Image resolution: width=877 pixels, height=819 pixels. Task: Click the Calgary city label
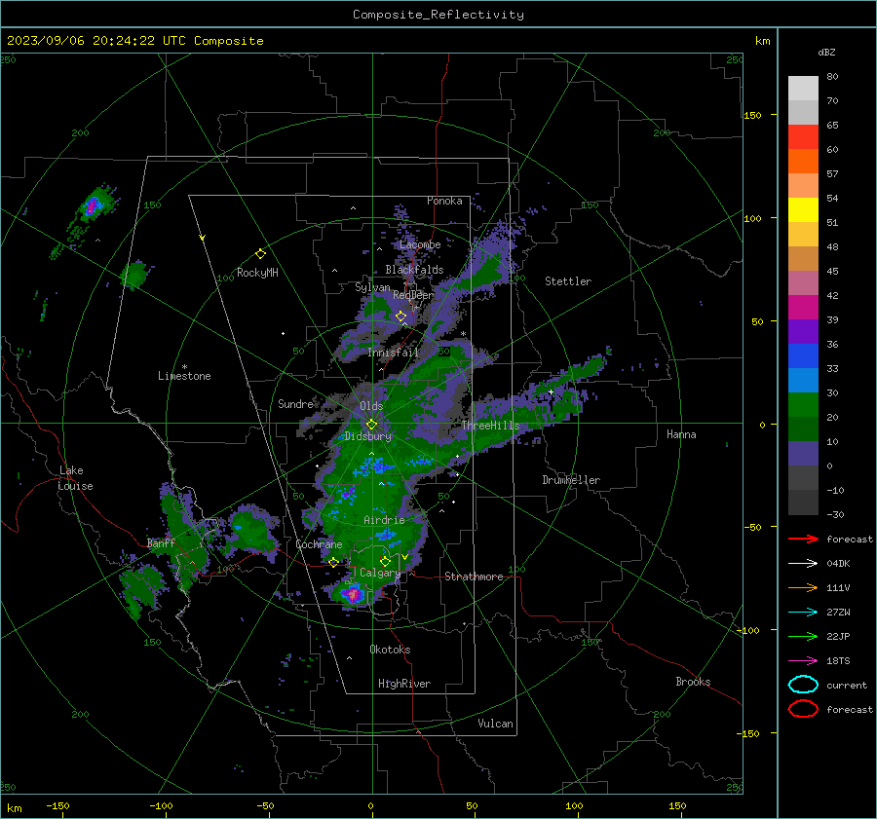[380, 573]
